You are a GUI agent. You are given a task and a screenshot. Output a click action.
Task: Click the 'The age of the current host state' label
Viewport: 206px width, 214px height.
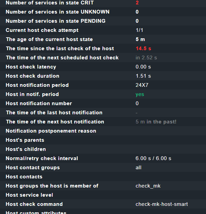click(x=49, y=39)
